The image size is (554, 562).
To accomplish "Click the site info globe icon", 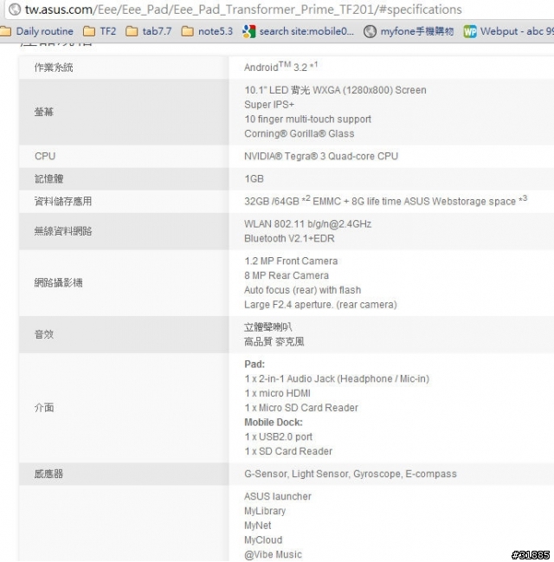I will click(15, 9).
